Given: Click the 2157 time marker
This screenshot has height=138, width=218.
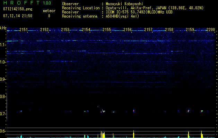Looking at the screenshot, I should point(148,29).
